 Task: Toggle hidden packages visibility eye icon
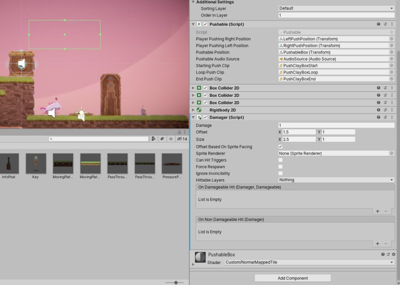click(x=180, y=139)
